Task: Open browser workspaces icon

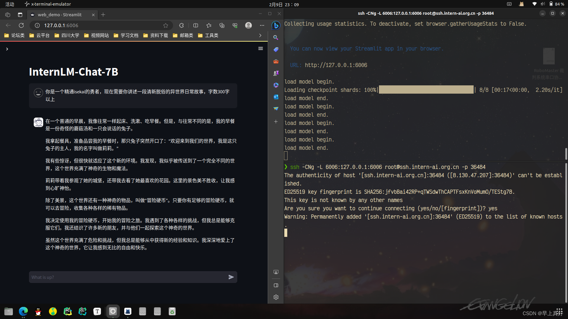Action: [x=8, y=14]
